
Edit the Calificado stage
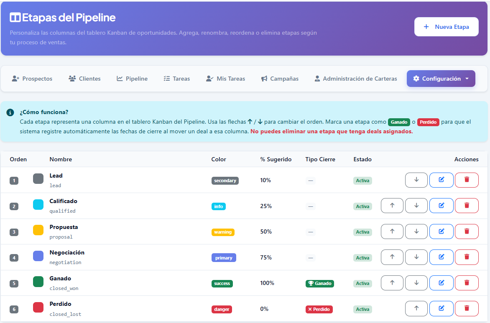click(x=441, y=206)
